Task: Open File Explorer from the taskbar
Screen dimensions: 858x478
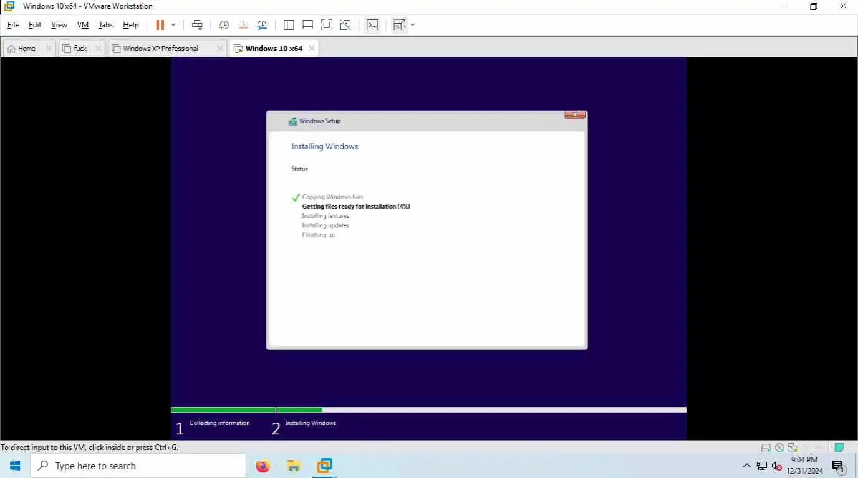Action: click(x=294, y=466)
